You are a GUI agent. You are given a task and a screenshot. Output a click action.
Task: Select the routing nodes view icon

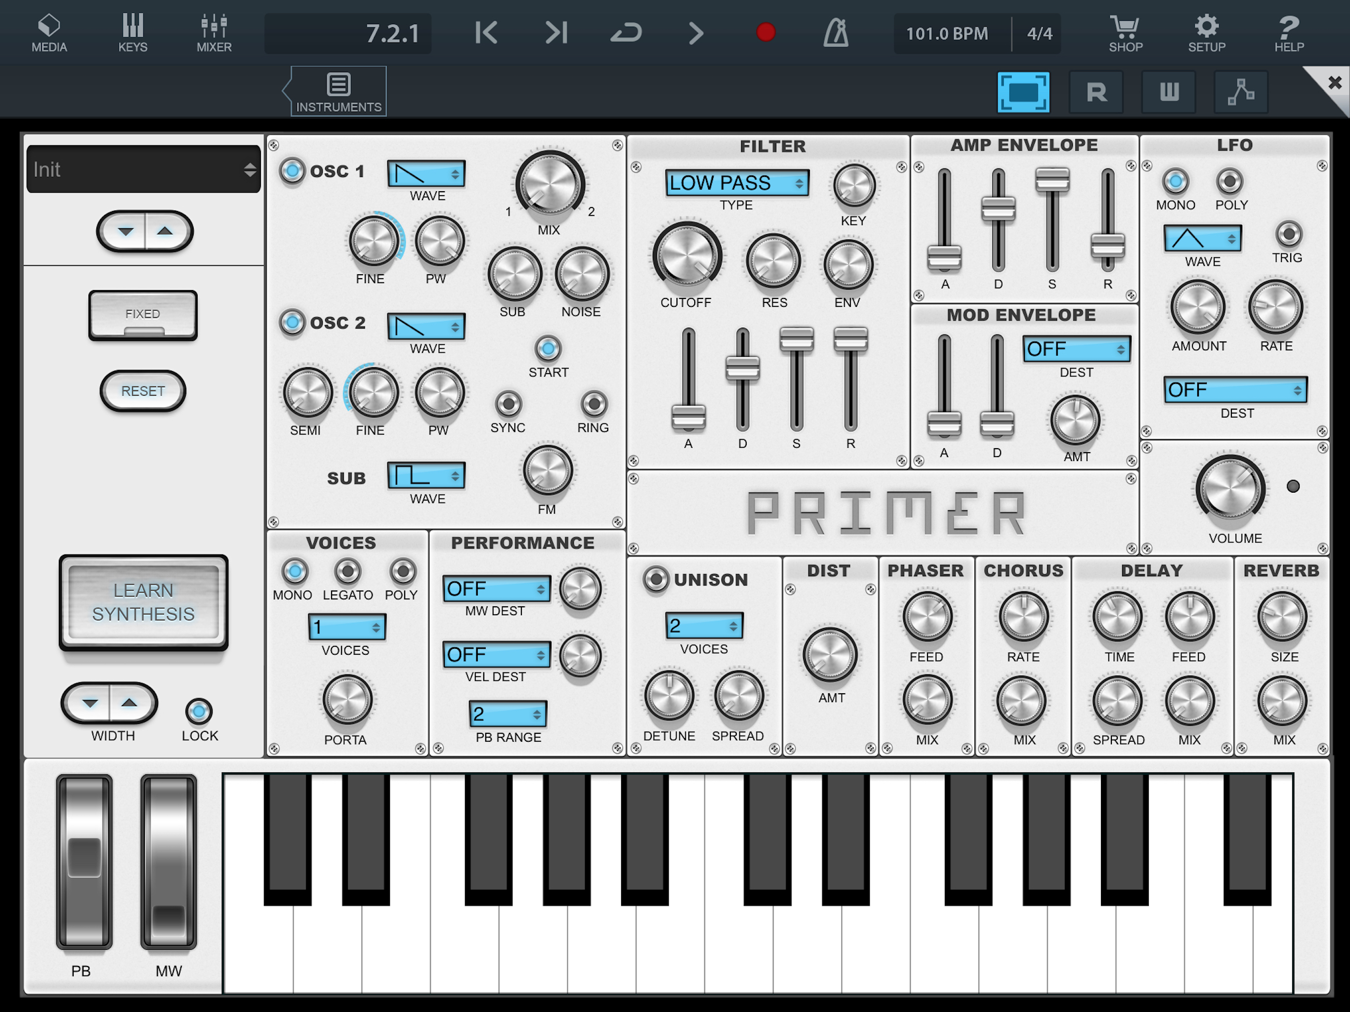click(1241, 92)
